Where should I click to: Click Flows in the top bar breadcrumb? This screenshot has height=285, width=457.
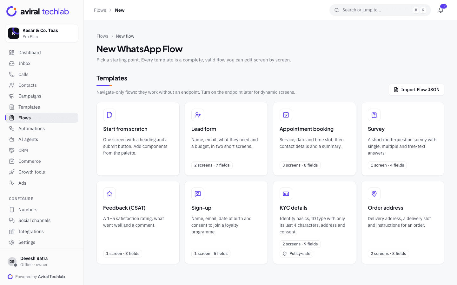100,10
